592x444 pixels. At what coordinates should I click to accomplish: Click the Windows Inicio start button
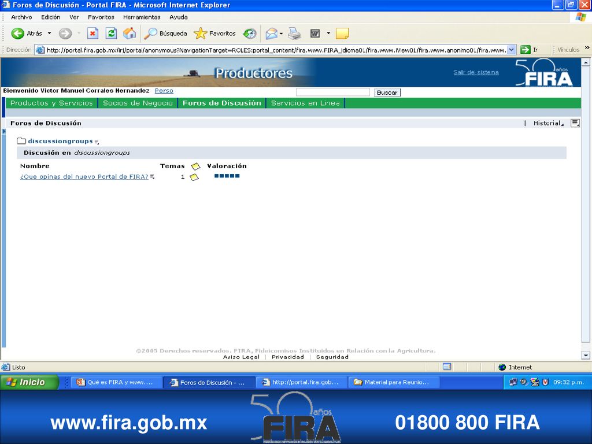point(29,382)
